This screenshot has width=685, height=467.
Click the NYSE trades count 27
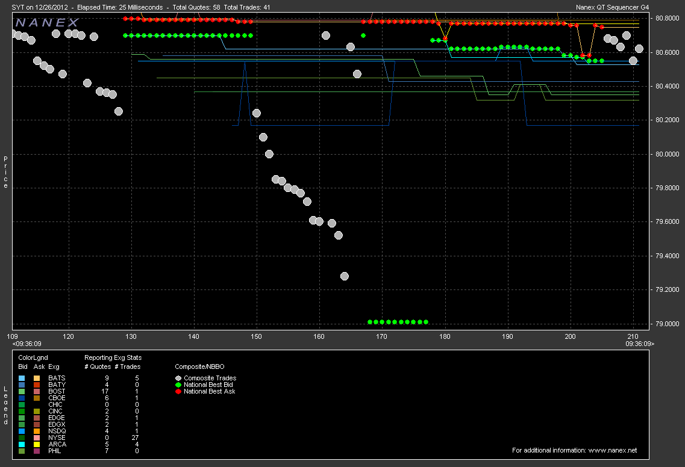coord(135,438)
